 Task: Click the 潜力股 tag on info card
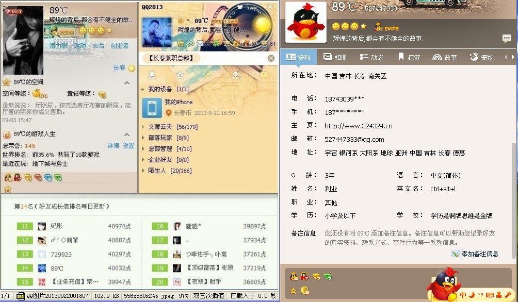tap(58, 46)
